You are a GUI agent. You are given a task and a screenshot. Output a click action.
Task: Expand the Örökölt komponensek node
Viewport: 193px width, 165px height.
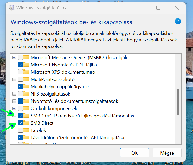[14, 108]
